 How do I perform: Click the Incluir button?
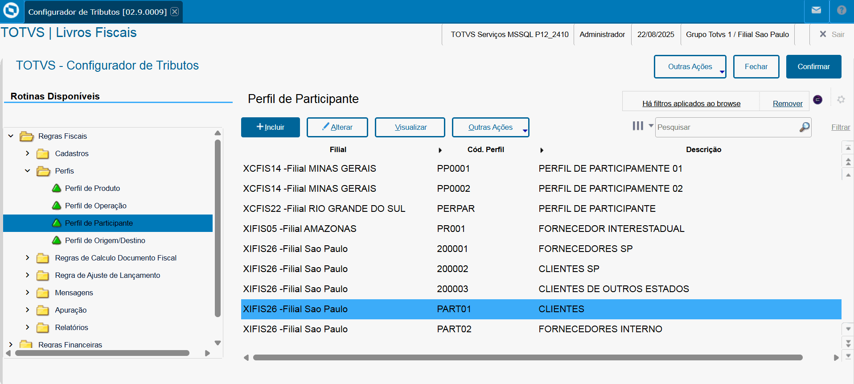271,127
